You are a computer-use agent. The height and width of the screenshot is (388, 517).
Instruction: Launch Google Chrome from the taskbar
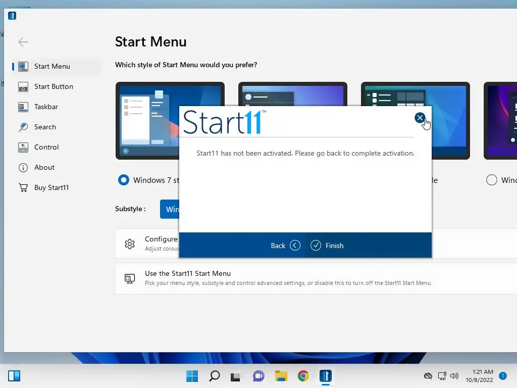pyautogui.click(x=303, y=376)
